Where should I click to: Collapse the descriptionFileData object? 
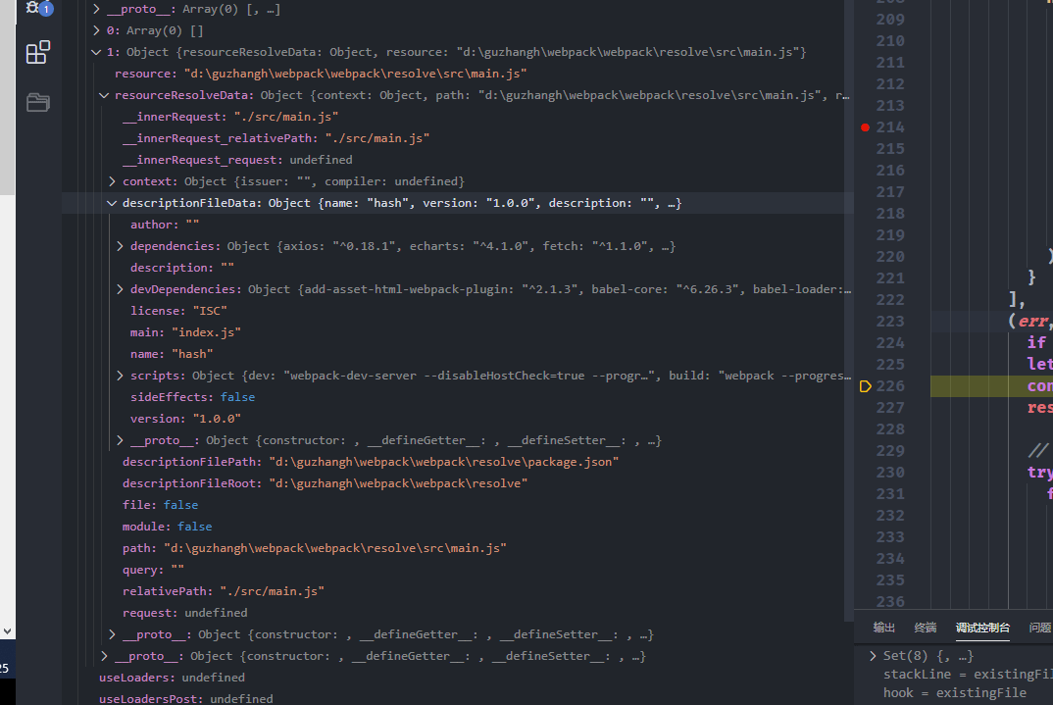tap(113, 203)
